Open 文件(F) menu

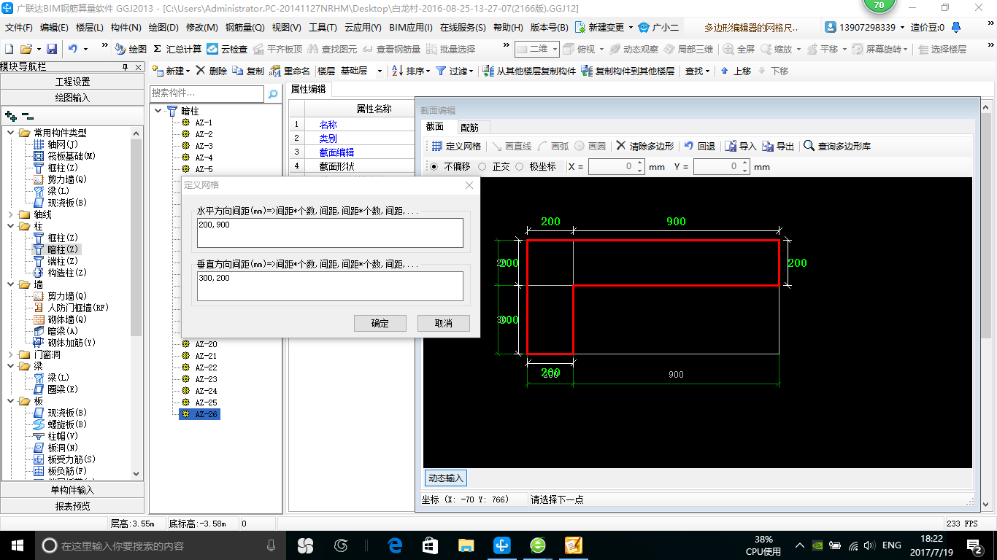pos(19,28)
